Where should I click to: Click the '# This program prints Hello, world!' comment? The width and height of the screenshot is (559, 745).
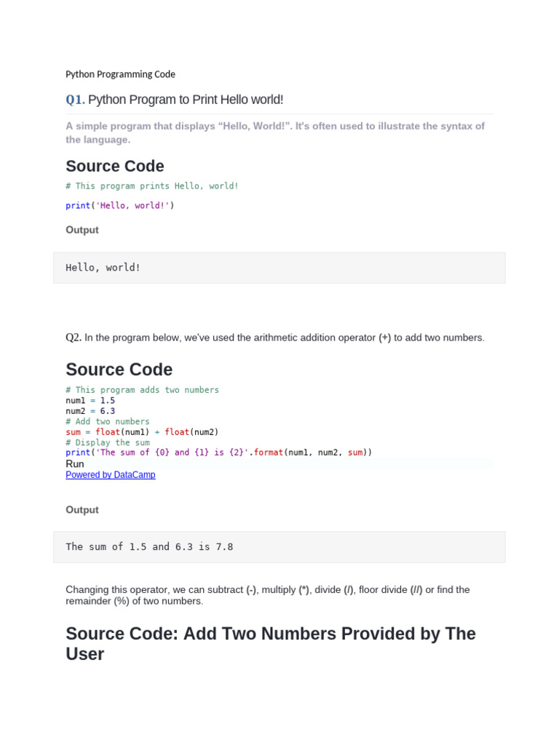(x=152, y=186)
